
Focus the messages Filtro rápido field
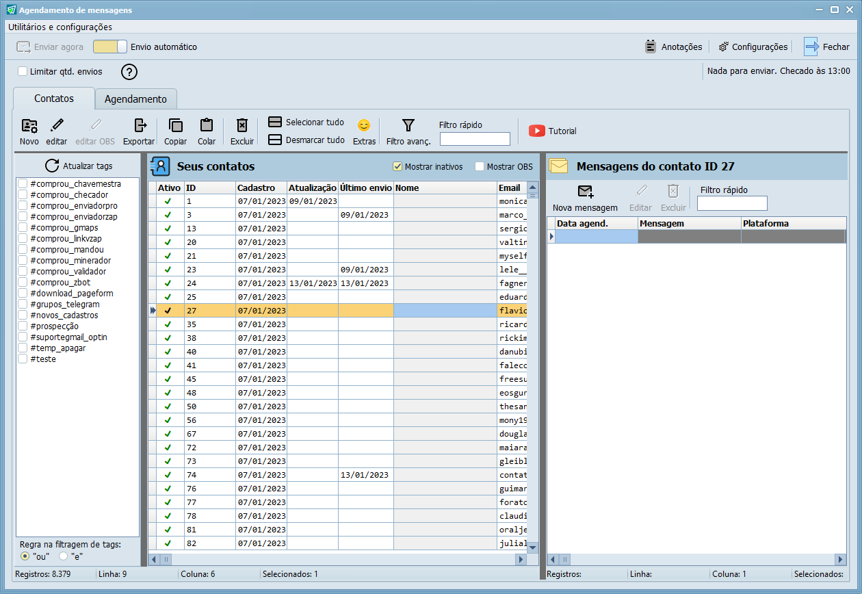point(732,203)
